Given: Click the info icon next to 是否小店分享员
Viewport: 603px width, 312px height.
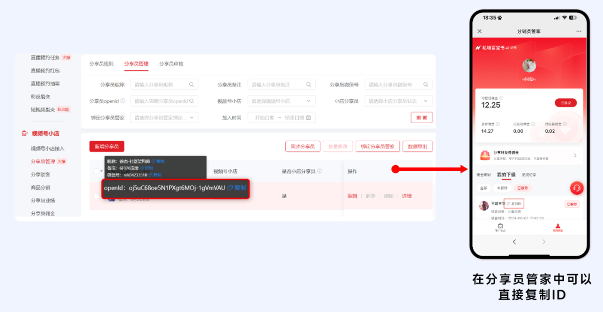Looking at the screenshot, I should tap(319, 171).
